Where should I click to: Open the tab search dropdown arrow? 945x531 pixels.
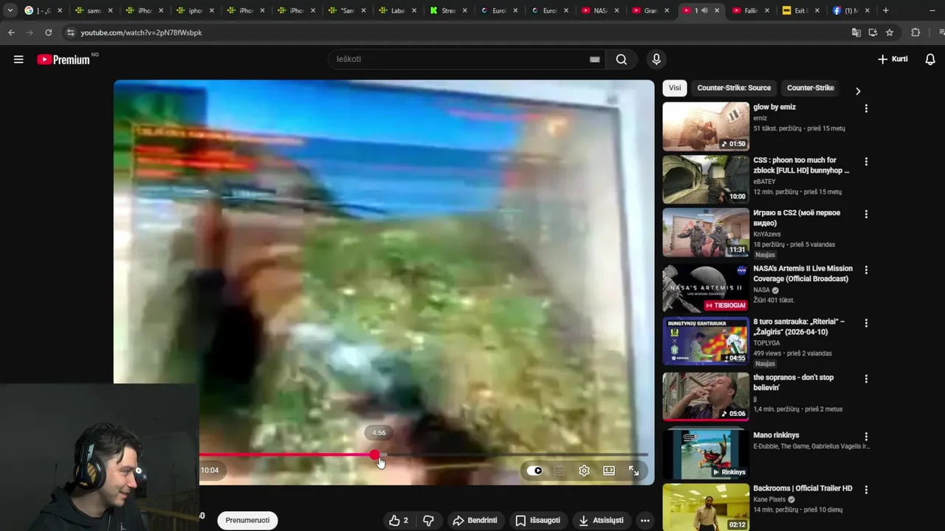point(10,10)
